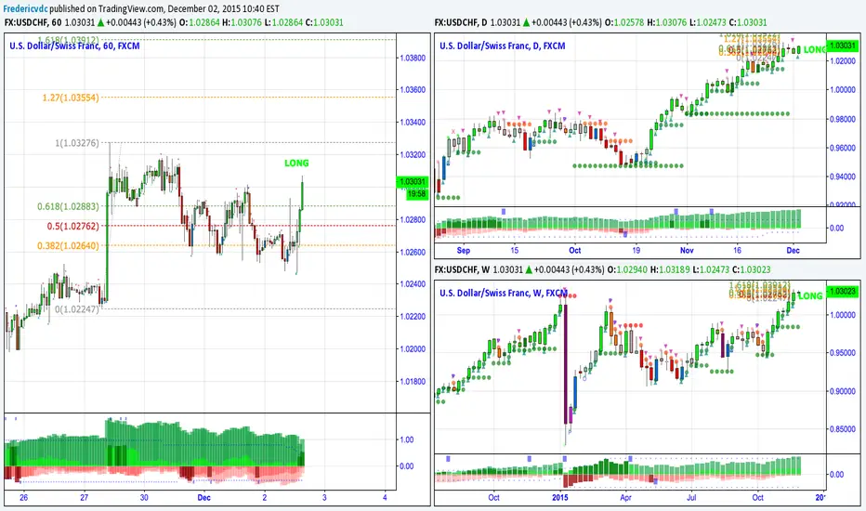This screenshot has height=511, width=866.
Task: Click Dec on the daily time axis
Action: pyautogui.click(x=793, y=250)
